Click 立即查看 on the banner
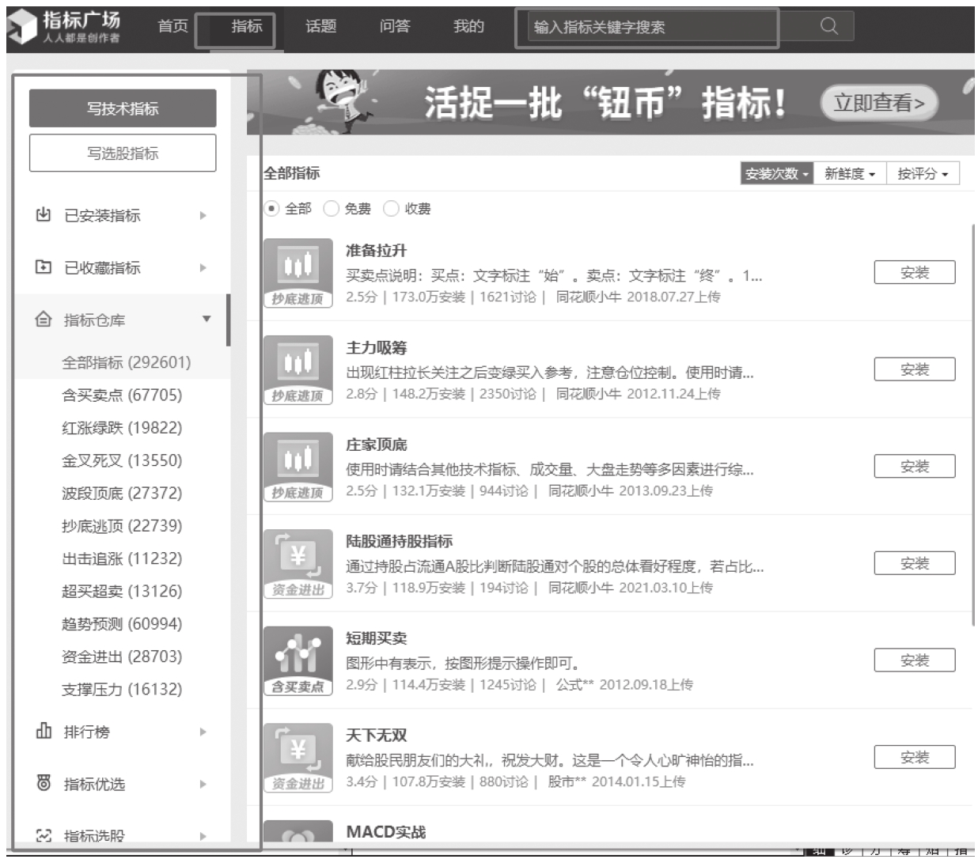Viewport: 978px width, 859px height. pyautogui.click(x=878, y=103)
